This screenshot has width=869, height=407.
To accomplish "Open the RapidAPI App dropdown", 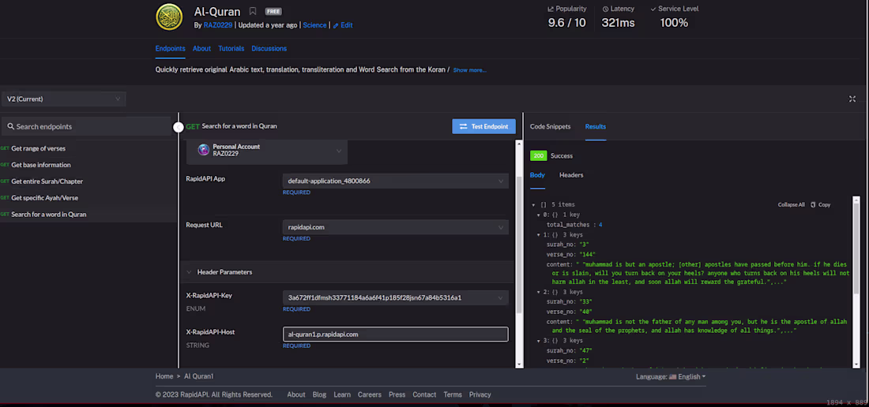I will pos(395,181).
